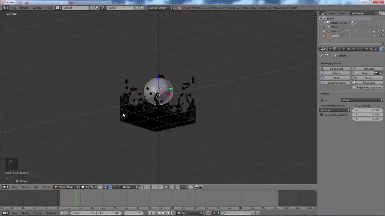The height and width of the screenshot is (216, 385).
Task: Open the Texture properties tab
Action: click(371, 49)
